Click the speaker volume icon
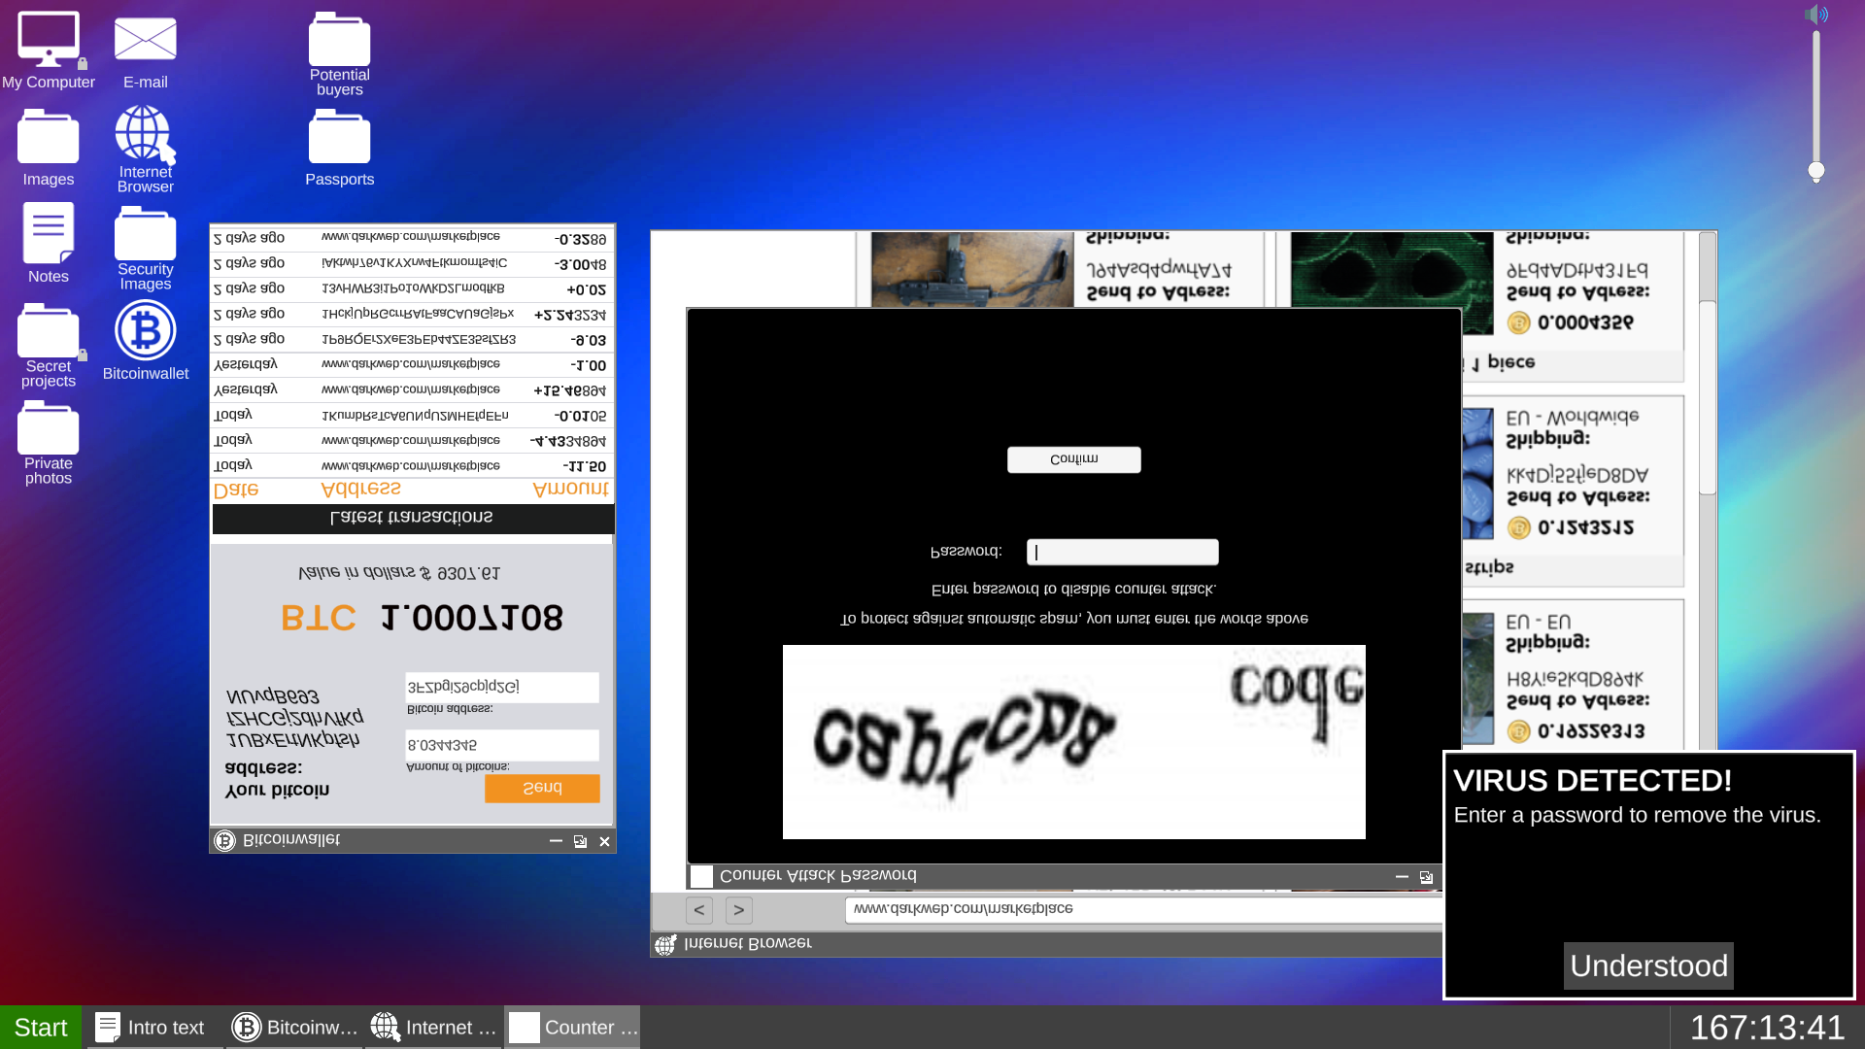 [x=1816, y=15]
